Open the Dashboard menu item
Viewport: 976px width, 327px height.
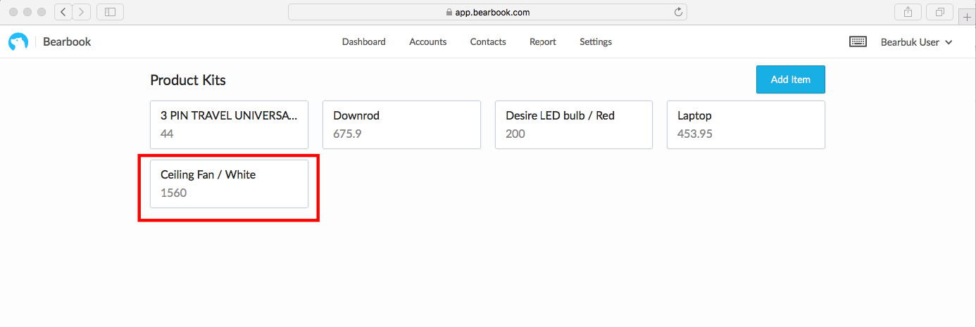(364, 42)
